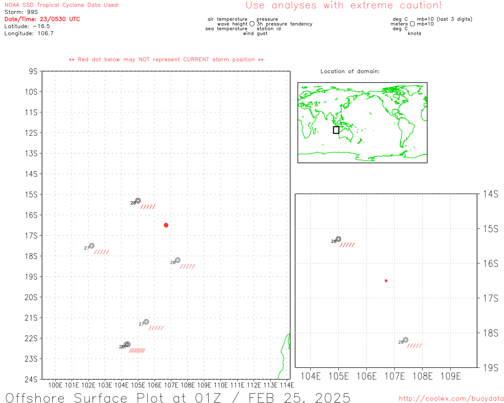Viewport: 504px width, 403px height.
Task: Click 'Use analyses with extreme caution!' heading
Action: [x=344, y=5]
